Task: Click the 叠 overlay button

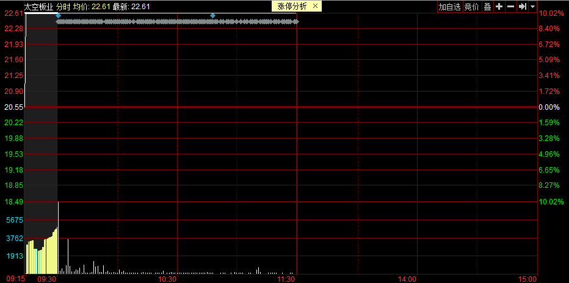Action: click(487, 7)
